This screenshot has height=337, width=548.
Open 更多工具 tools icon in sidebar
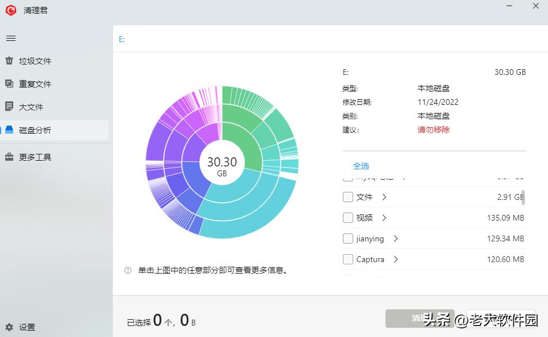[x=8, y=157]
